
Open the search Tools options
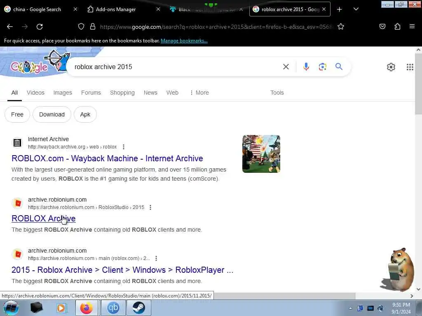[x=277, y=93]
